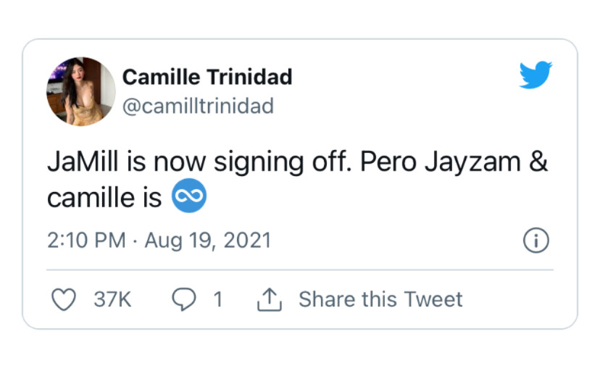Like the tweet with the heart icon
Viewport: 600px width, 371px height.
(64, 299)
